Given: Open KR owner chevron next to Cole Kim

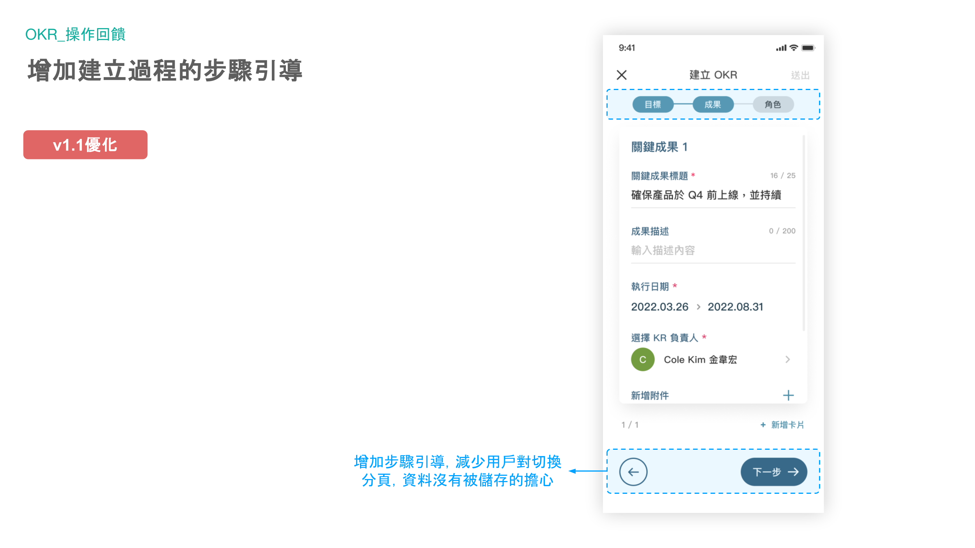Looking at the screenshot, I should 787,359.
